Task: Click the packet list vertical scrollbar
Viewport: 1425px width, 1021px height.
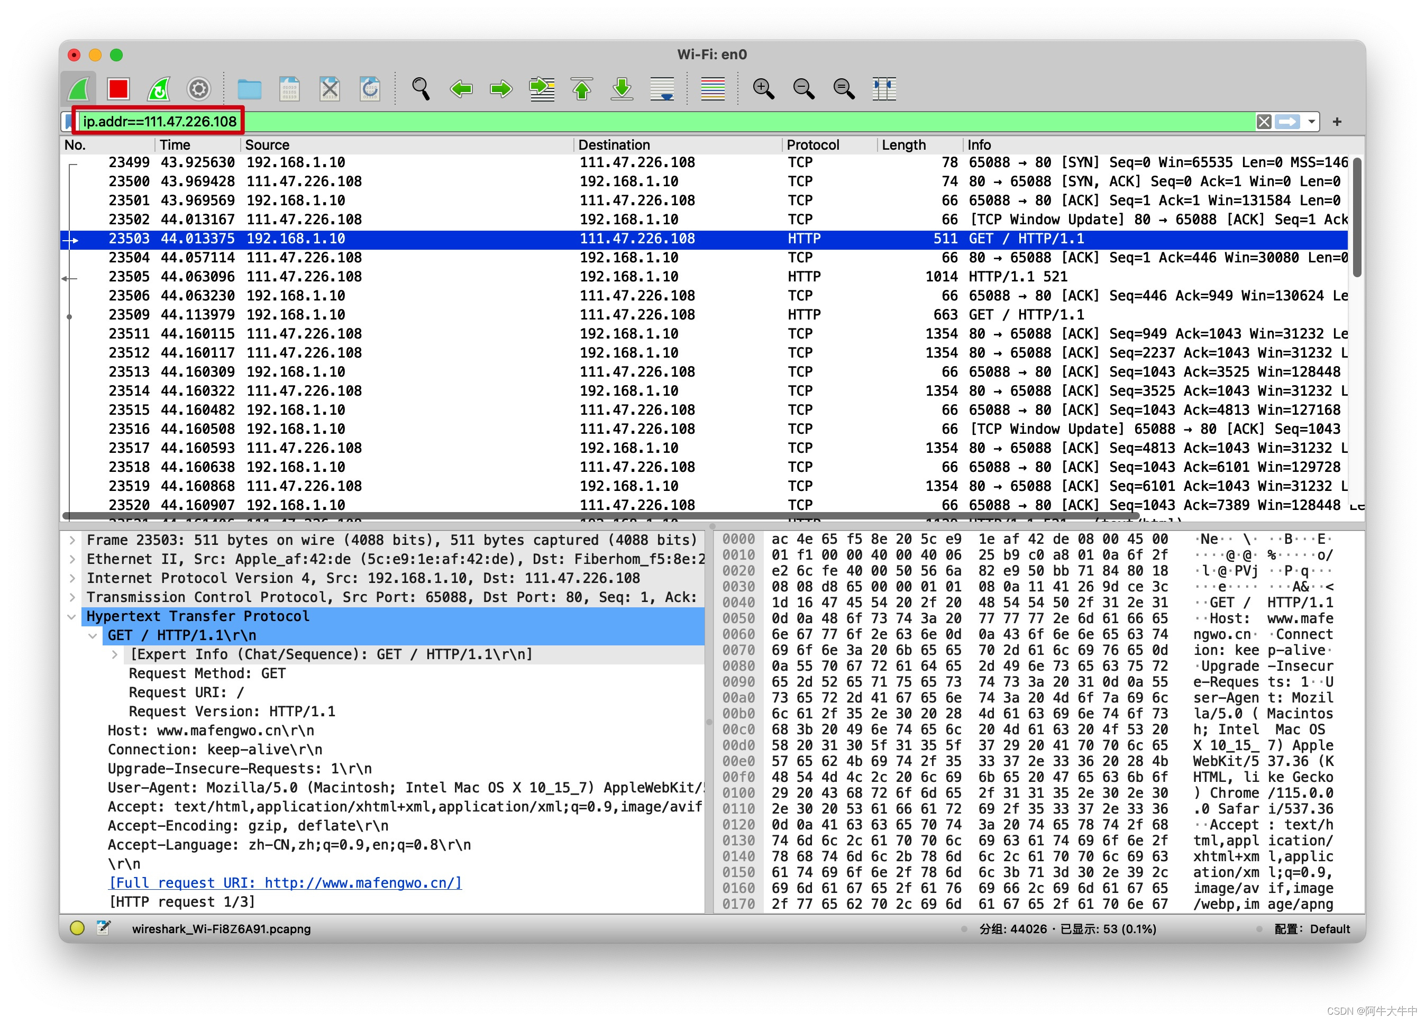Action: click(x=1357, y=217)
